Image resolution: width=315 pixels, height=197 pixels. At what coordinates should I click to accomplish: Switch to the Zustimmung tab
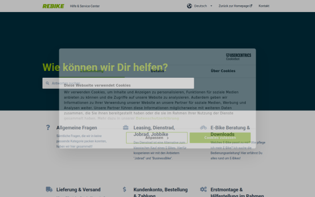point(92,71)
